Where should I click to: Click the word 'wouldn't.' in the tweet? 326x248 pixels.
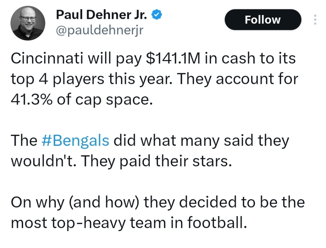(x=44, y=161)
